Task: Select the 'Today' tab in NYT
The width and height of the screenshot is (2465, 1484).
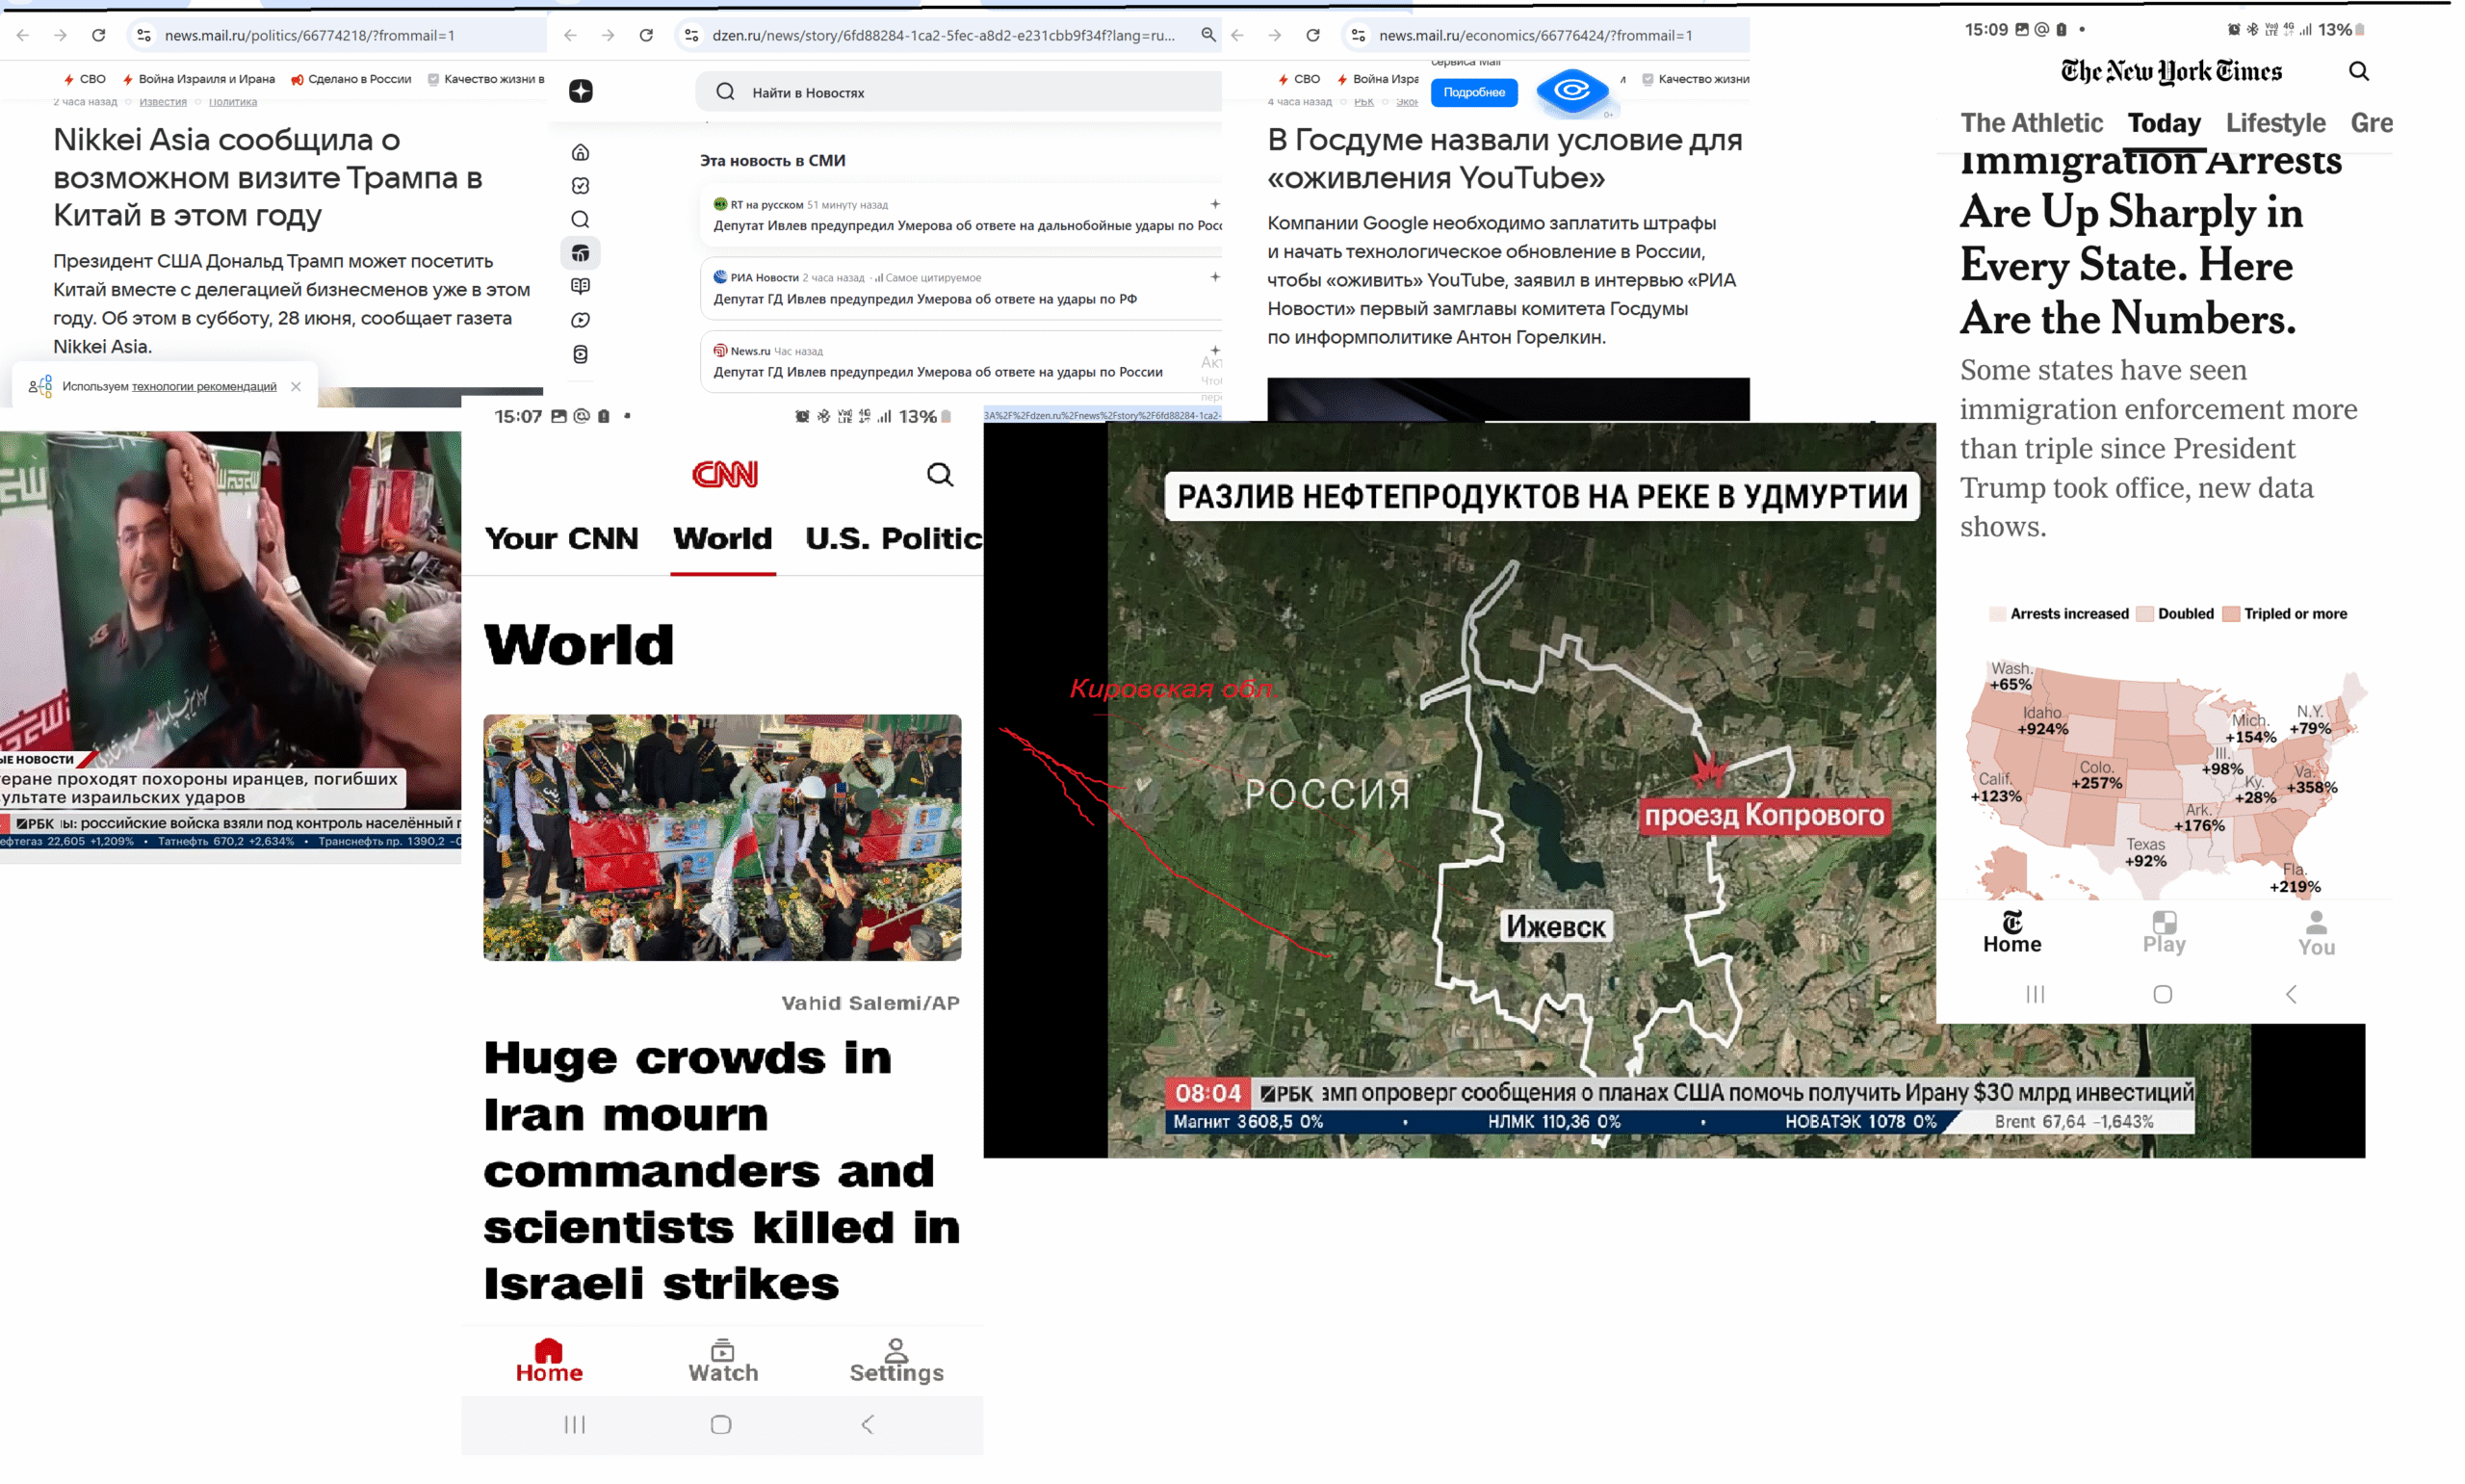Action: tap(2165, 123)
